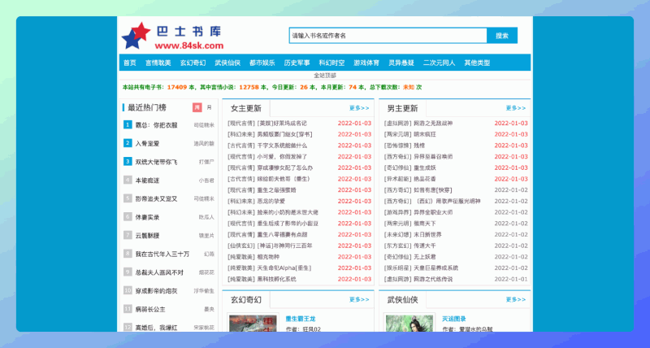Open the 重生霸王龙 title link
The height and width of the screenshot is (348, 650).
301,319
